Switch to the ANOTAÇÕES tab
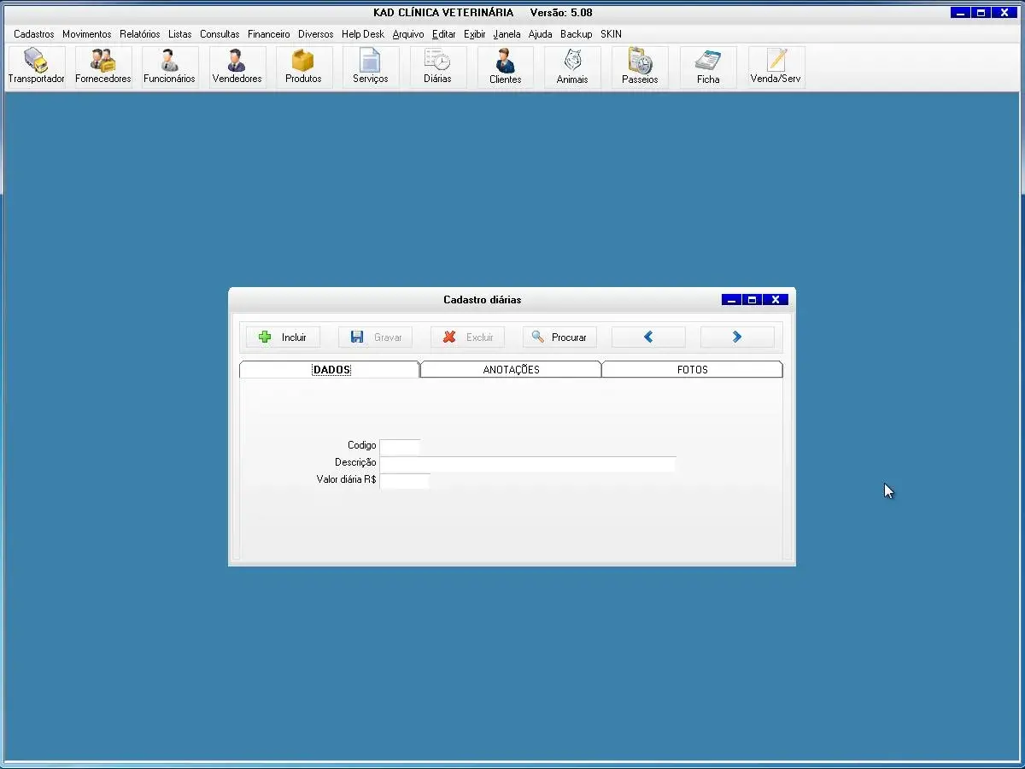The width and height of the screenshot is (1025, 769). (x=511, y=370)
